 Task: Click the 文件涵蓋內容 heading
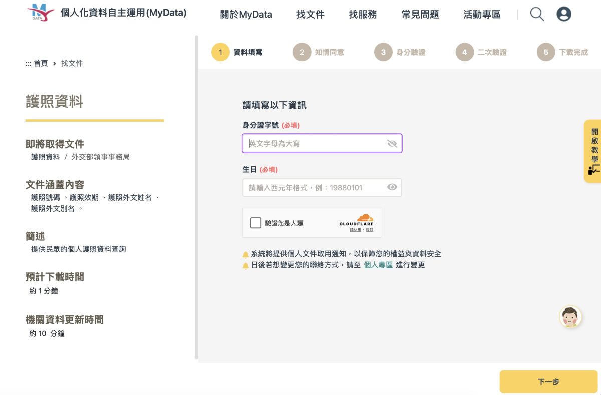[x=55, y=185]
